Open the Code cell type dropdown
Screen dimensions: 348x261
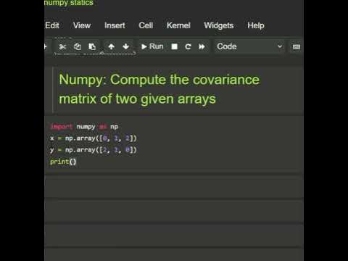[249, 46]
